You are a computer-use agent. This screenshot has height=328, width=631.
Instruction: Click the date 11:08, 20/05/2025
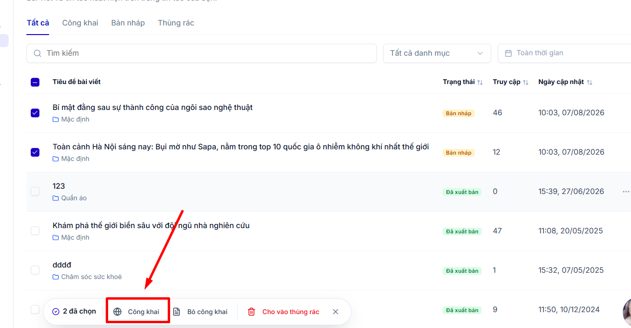click(x=570, y=231)
